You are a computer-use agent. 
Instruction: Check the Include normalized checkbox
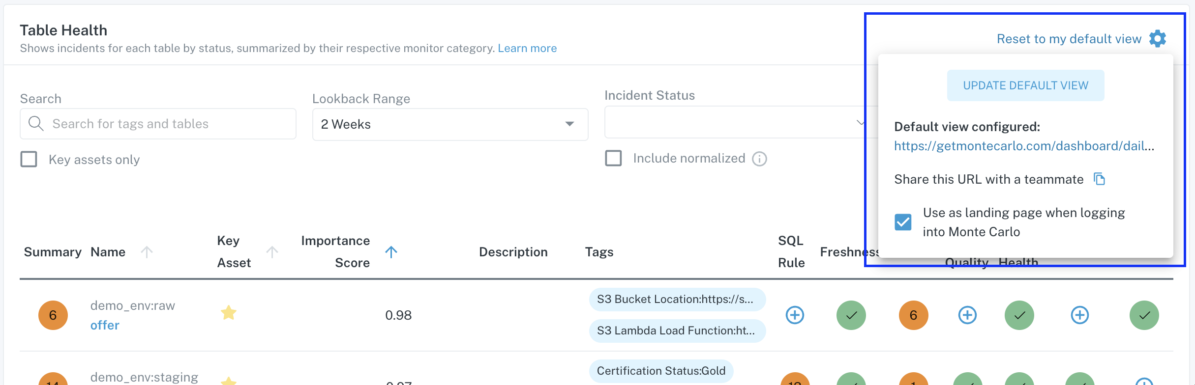tap(613, 158)
